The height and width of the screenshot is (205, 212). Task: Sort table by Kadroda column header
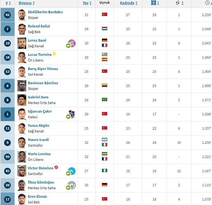point(127,3)
